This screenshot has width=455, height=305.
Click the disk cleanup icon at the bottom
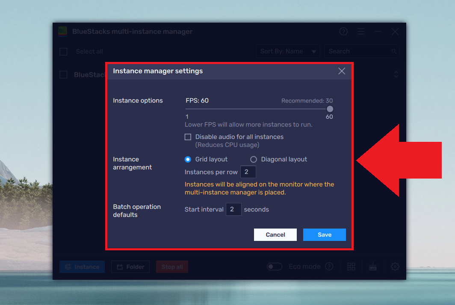(372, 266)
